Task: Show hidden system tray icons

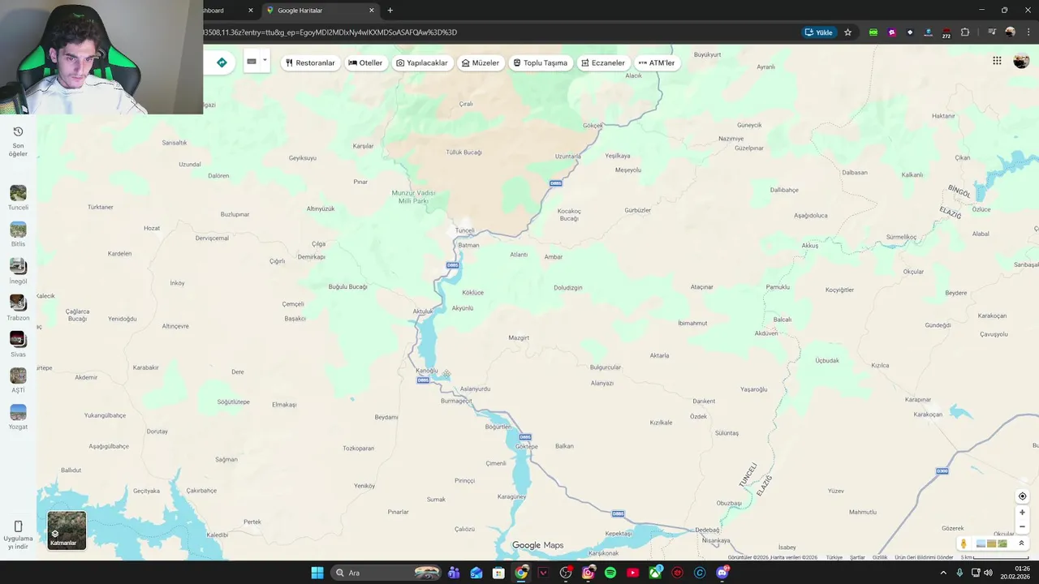Action: click(x=943, y=573)
